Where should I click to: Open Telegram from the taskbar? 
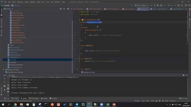coord(77,104)
